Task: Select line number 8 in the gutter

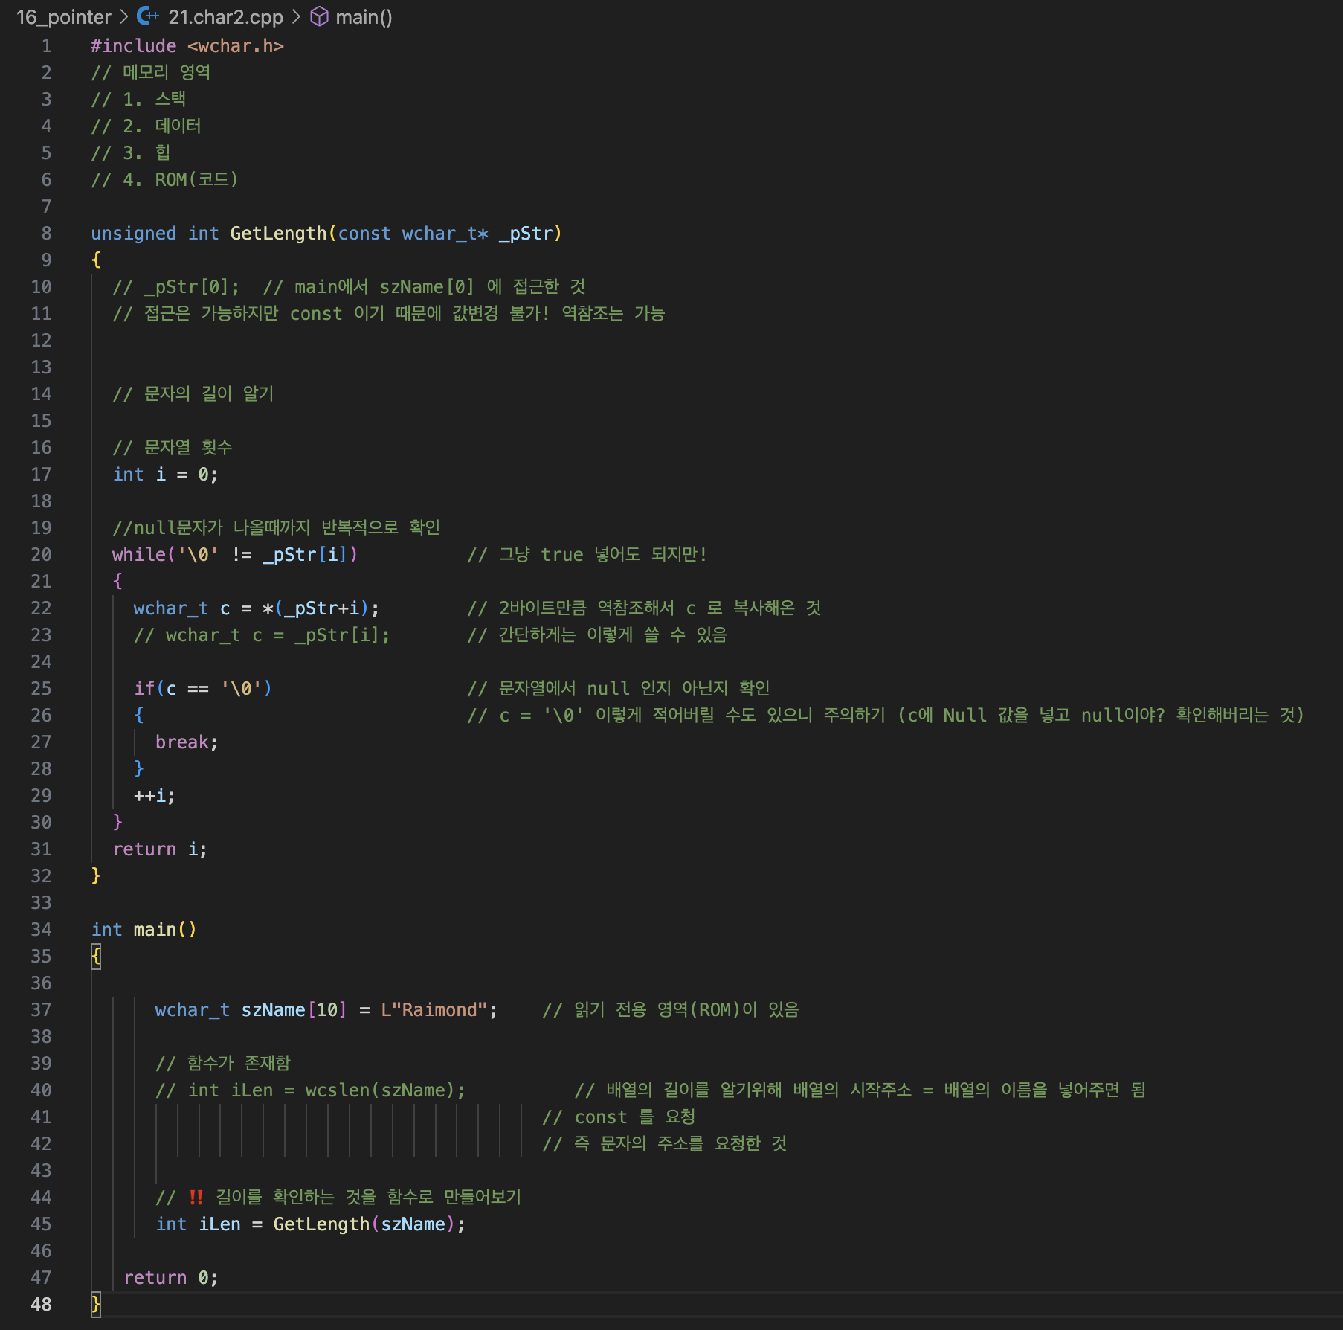Action: (46, 234)
